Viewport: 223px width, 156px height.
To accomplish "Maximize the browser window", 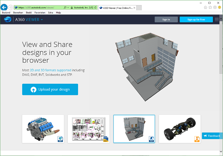I will 209,3.
